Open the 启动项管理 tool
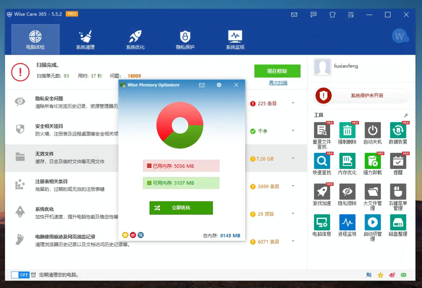 [372, 228]
